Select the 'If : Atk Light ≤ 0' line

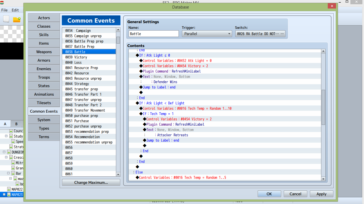[225, 55]
